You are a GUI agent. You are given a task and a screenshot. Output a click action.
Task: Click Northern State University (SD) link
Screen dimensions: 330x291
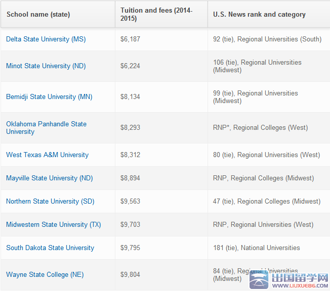pos(50,201)
